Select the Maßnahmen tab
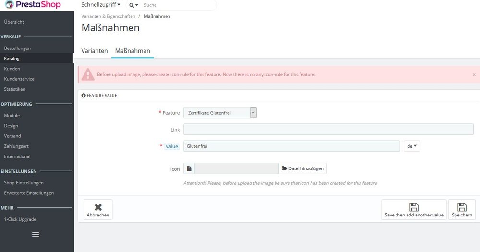The height and width of the screenshot is (252, 480). point(132,51)
